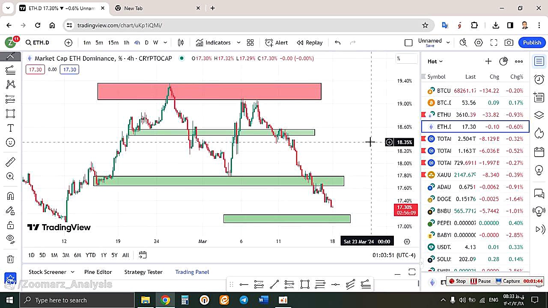The width and height of the screenshot is (548, 308).
Task: Open the Go to date calendar
Action: pos(143,255)
